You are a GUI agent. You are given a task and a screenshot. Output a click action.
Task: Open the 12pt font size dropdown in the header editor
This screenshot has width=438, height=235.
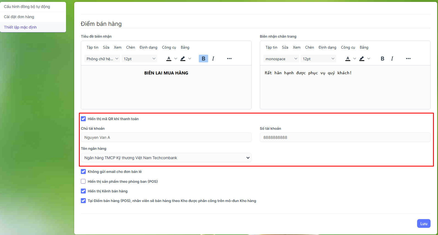point(139,59)
